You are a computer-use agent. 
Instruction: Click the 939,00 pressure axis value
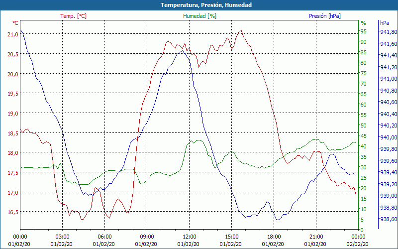(x=389, y=196)
